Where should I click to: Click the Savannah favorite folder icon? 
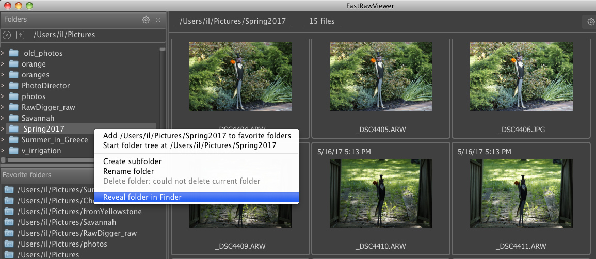(9, 222)
